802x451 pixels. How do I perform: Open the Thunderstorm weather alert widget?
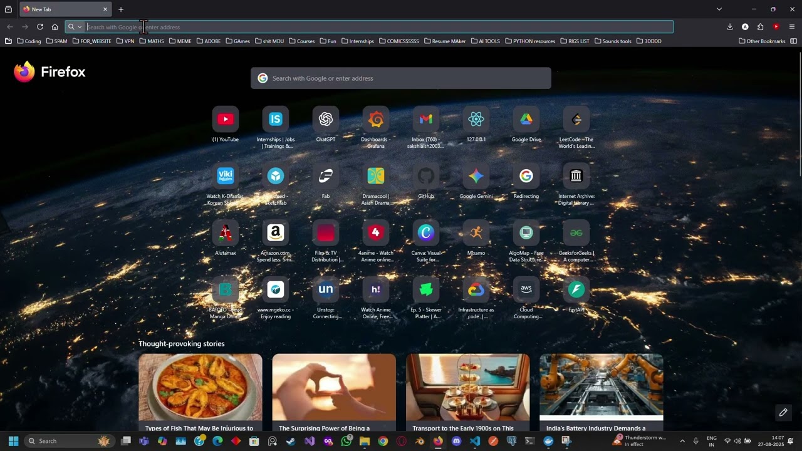[639, 441]
